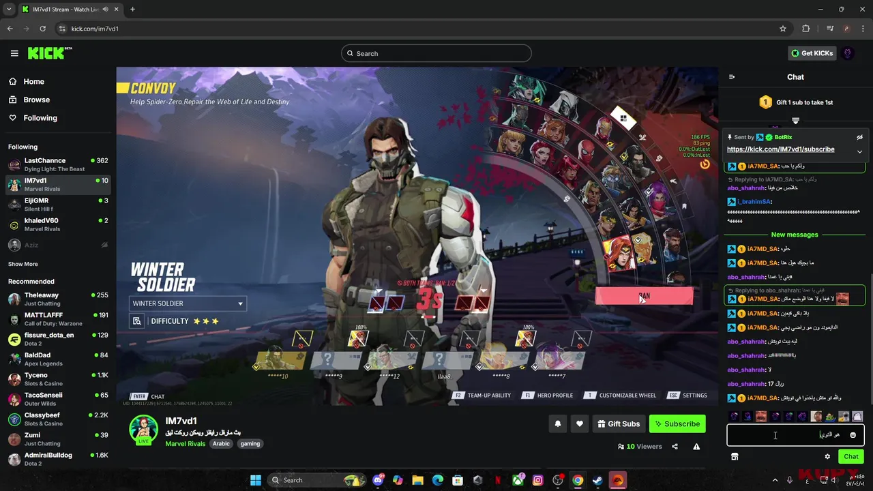Collapse the chat panel
Image resolution: width=873 pixels, height=491 pixels.
[732, 77]
